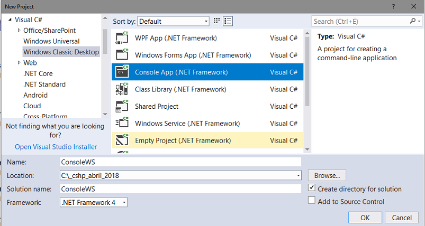Select Windows Universal in the tree
This screenshot has width=425, height=226.
point(51,41)
